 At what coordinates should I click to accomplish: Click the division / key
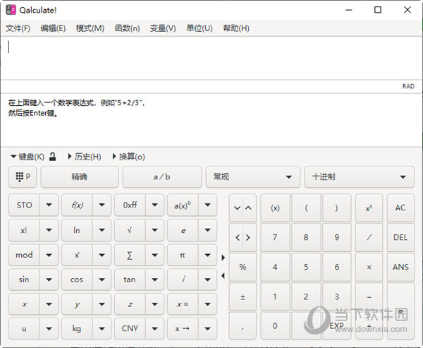click(369, 237)
